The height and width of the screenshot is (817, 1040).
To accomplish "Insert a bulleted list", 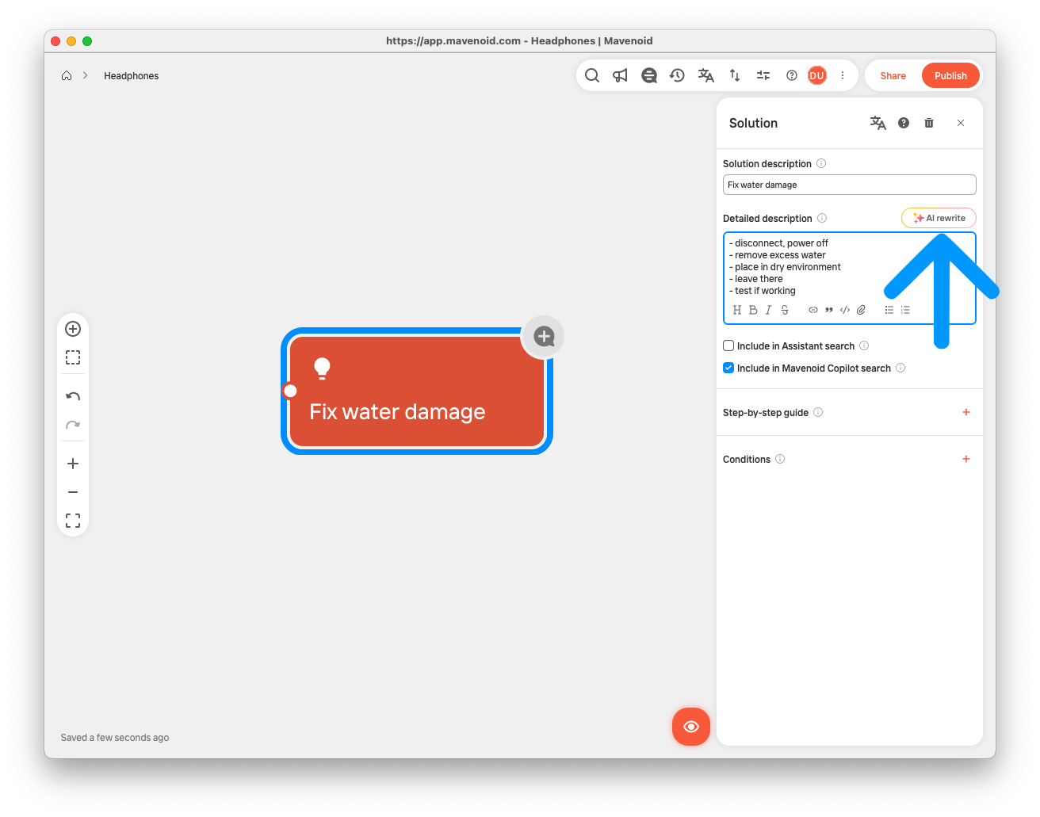I will [889, 310].
